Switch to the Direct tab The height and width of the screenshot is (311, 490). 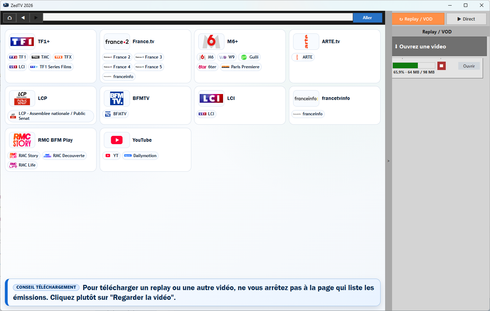[466, 19]
